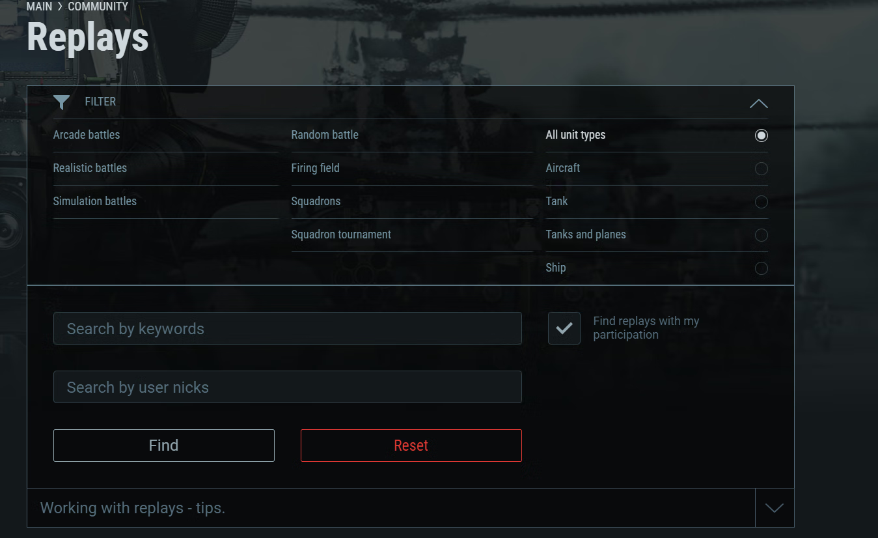The height and width of the screenshot is (538, 878).
Task: Focus the Search by keywords field
Action: [x=288, y=328]
